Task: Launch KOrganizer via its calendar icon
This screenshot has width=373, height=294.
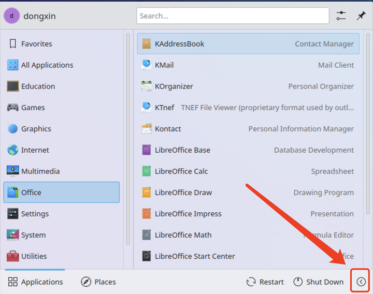Action: 146,86
